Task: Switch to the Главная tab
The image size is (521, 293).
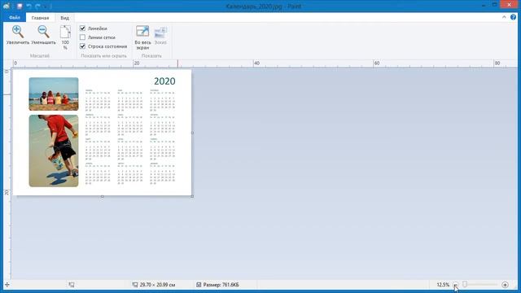Action: (x=40, y=18)
